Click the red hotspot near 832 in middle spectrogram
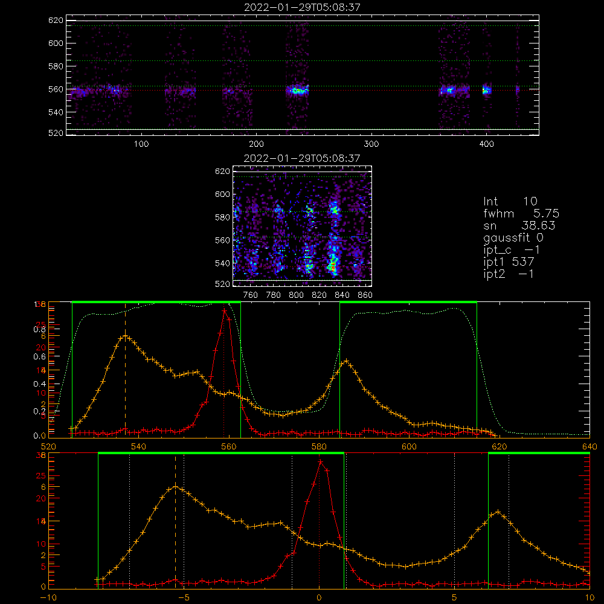This screenshot has width=604, height=604. click(x=332, y=266)
